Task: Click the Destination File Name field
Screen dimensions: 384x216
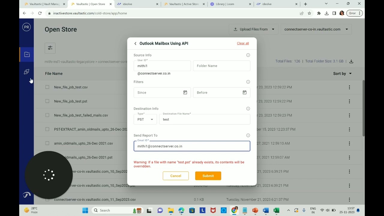Action: coord(205,119)
